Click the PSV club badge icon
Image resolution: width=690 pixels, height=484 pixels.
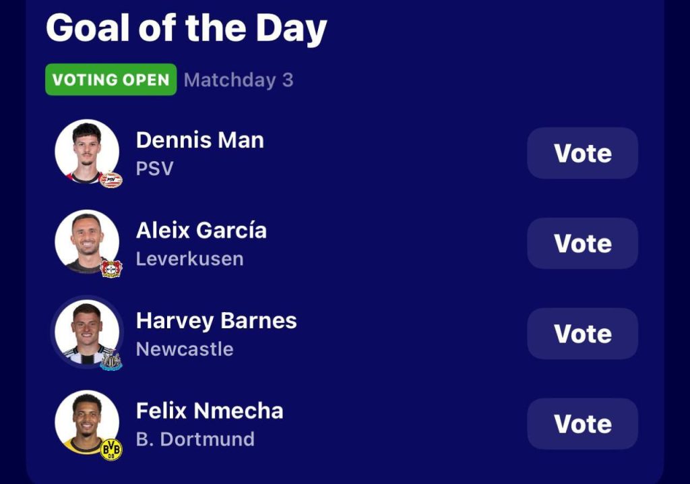[x=111, y=179]
